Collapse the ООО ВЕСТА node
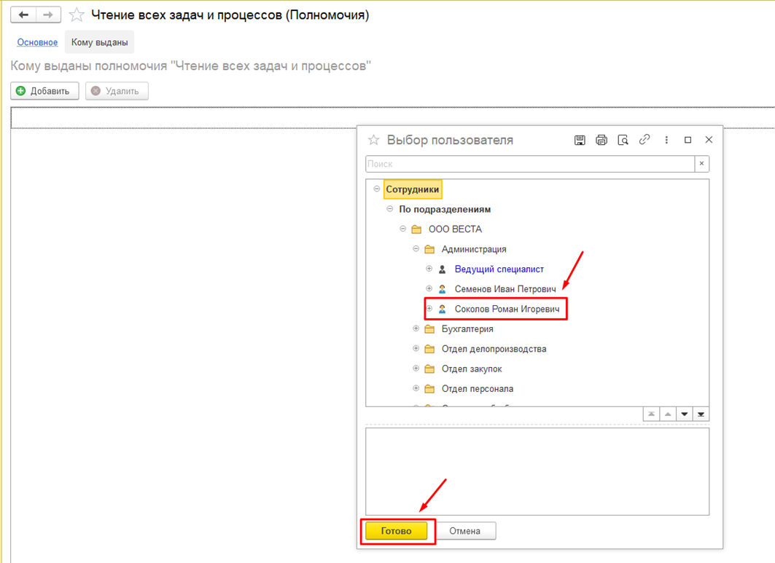The image size is (775, 563). tap(403, 229)
